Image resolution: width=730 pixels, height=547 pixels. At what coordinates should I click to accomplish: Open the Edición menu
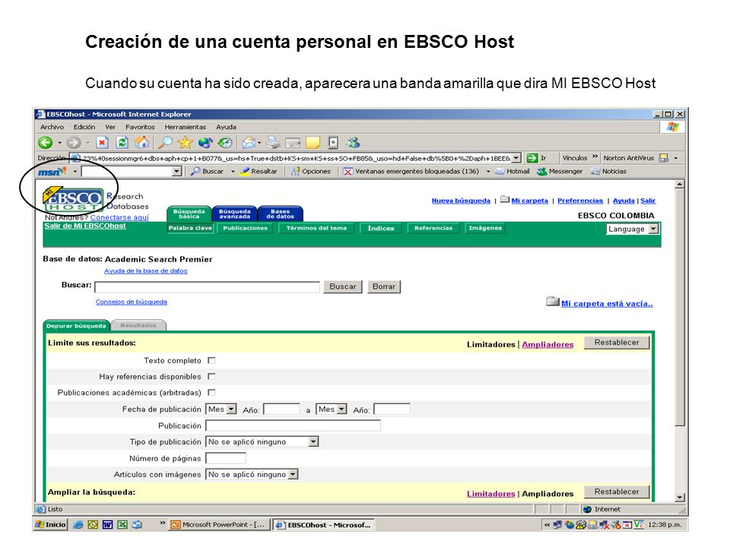(x=84, y=127)
